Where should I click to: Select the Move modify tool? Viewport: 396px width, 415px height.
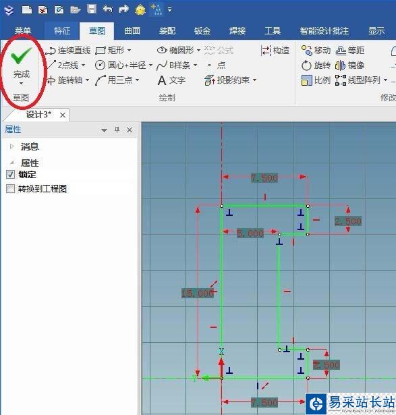coord(316,51)
